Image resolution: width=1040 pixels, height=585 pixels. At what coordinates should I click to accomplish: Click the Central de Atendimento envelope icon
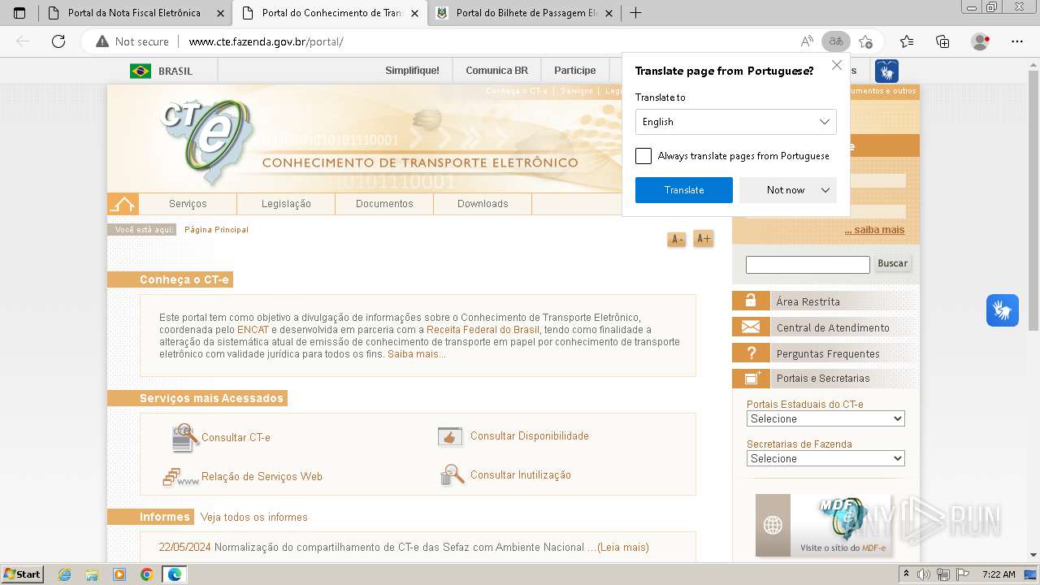click(751, 327)
